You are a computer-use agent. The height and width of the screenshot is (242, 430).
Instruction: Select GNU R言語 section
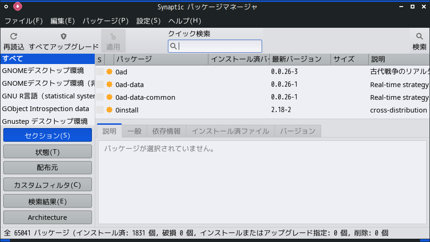tap(48, 96)
